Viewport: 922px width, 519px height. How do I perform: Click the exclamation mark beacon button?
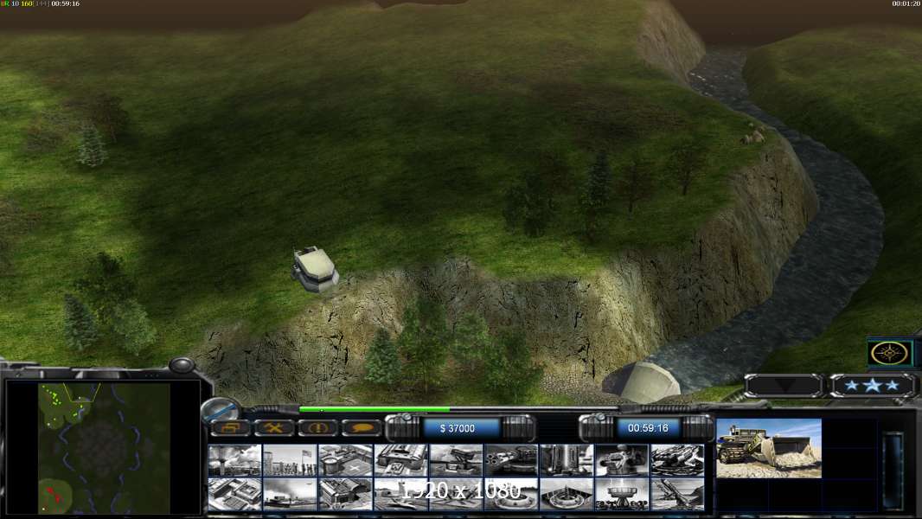click(x=317, y=428)
